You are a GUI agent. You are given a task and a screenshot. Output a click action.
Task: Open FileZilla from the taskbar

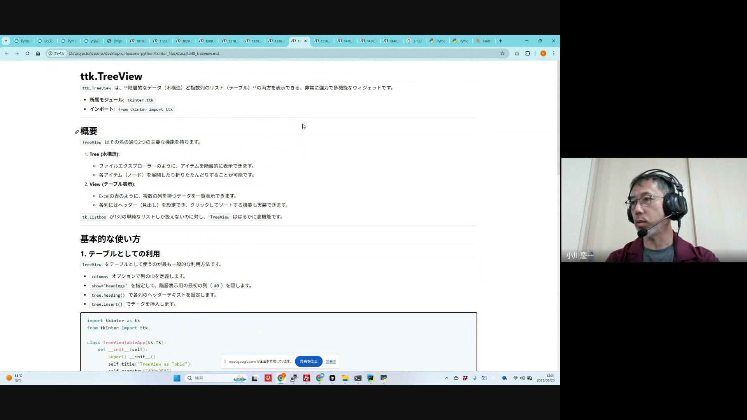tap(307, 378)
